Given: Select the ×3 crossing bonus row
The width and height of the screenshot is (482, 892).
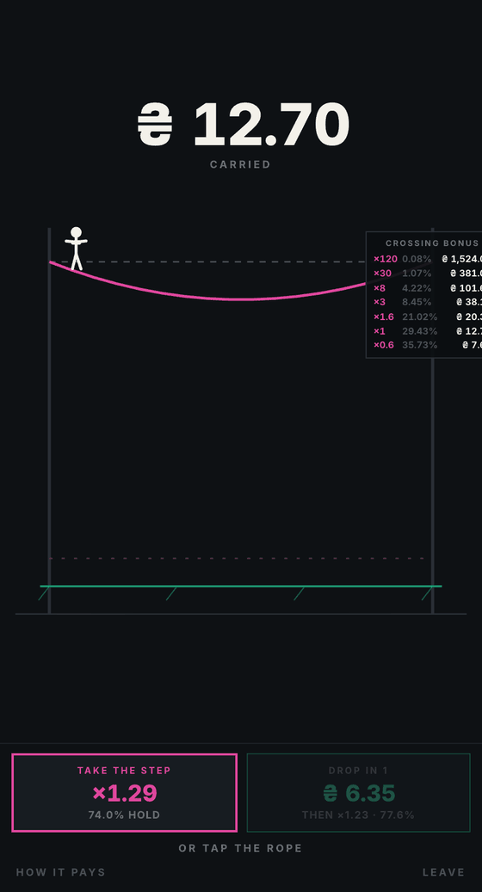Looking at the screenshot, I should (428, 302).
